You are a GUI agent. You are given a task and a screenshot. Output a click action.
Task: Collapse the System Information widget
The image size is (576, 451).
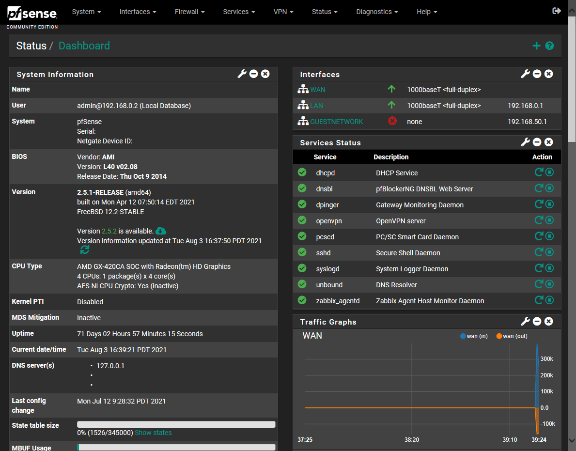(253, 74)
